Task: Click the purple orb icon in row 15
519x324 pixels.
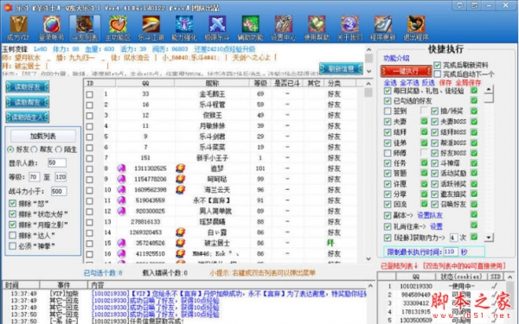Action: 121,243
